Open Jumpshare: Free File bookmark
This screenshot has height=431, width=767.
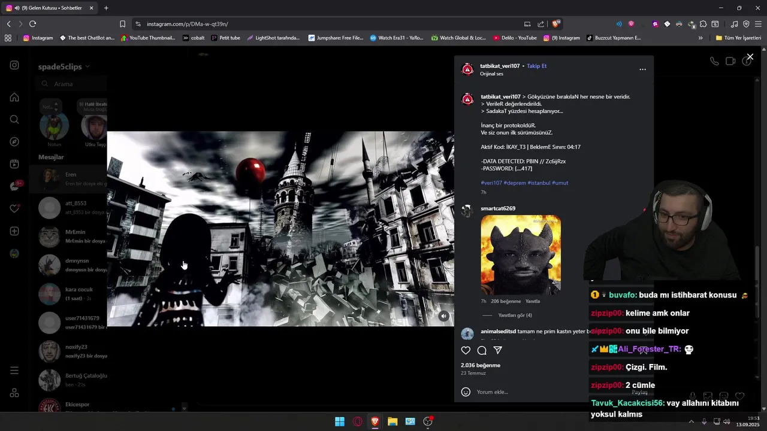coord(336,38)
